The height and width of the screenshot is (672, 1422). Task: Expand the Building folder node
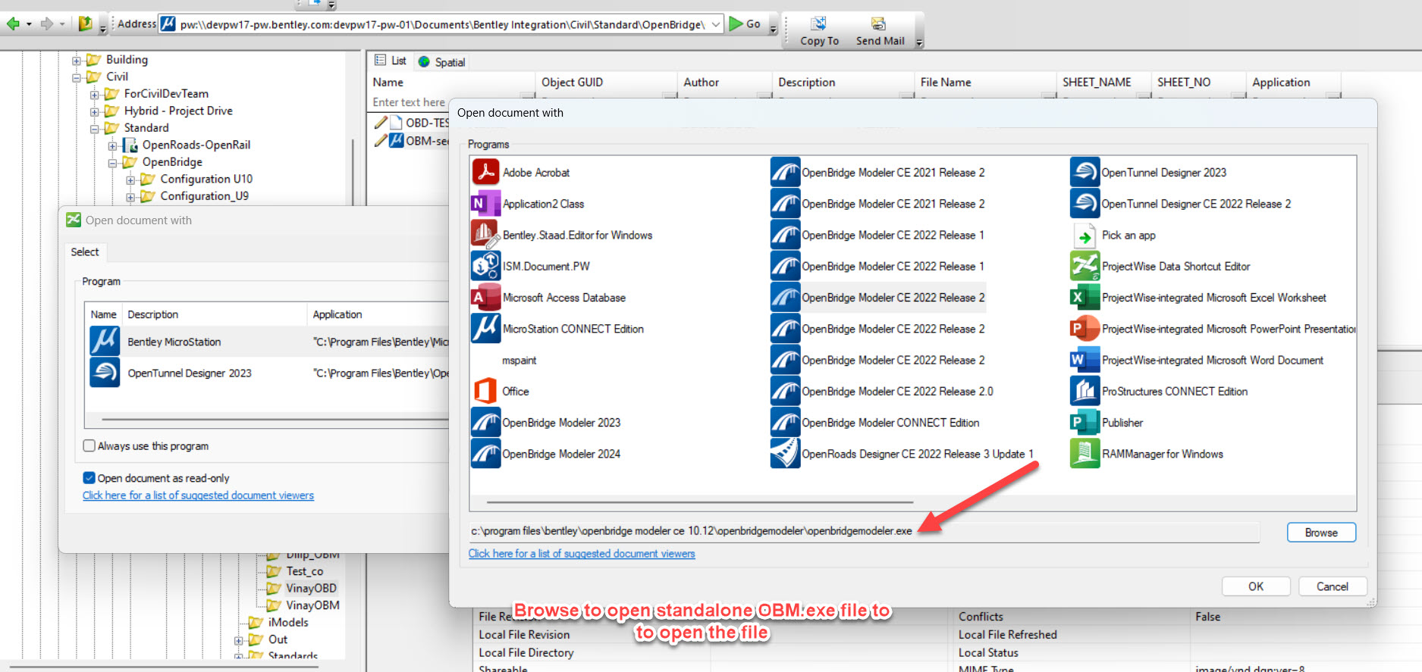[77, 60]
